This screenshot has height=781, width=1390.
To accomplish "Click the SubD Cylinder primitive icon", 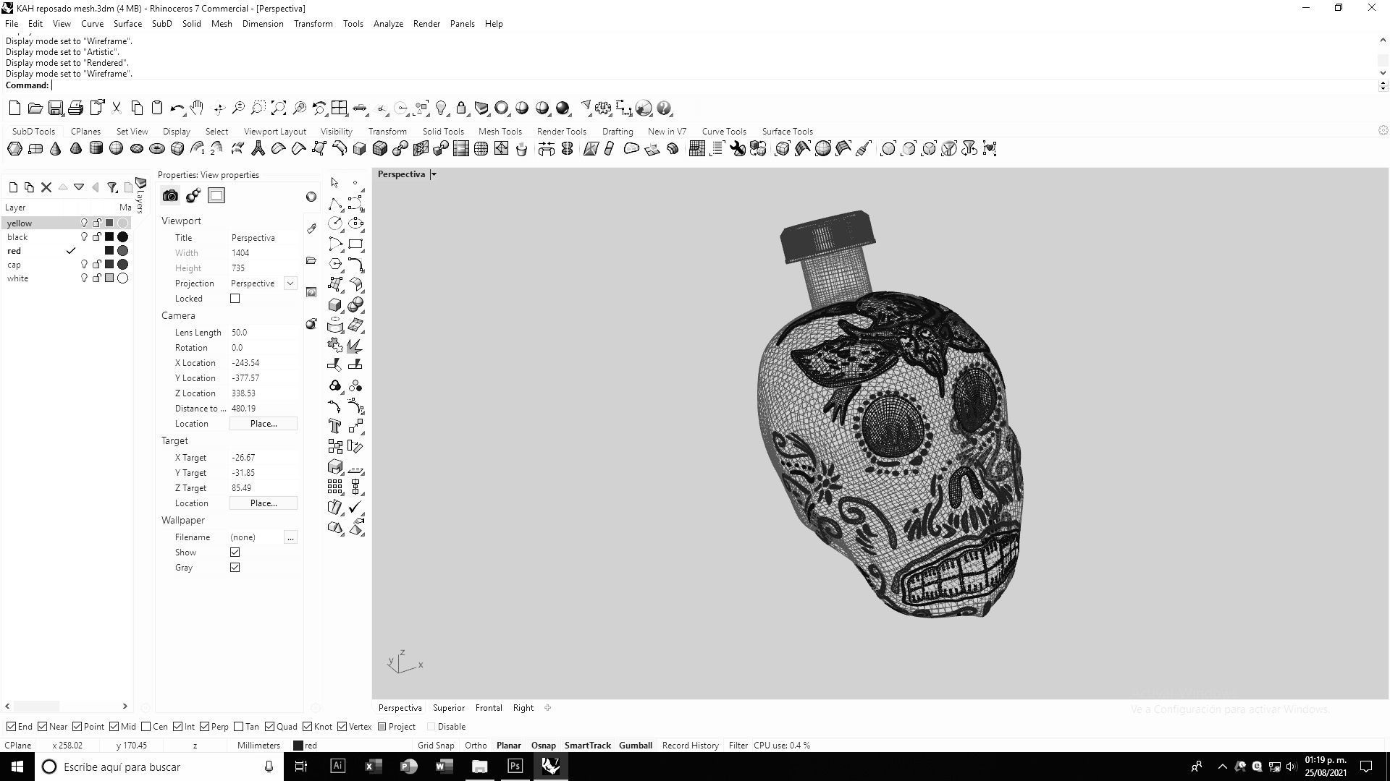I will coord(96,149).
